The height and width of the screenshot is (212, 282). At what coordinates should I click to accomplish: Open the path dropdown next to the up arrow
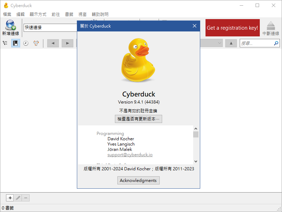(x=219, y=43)
